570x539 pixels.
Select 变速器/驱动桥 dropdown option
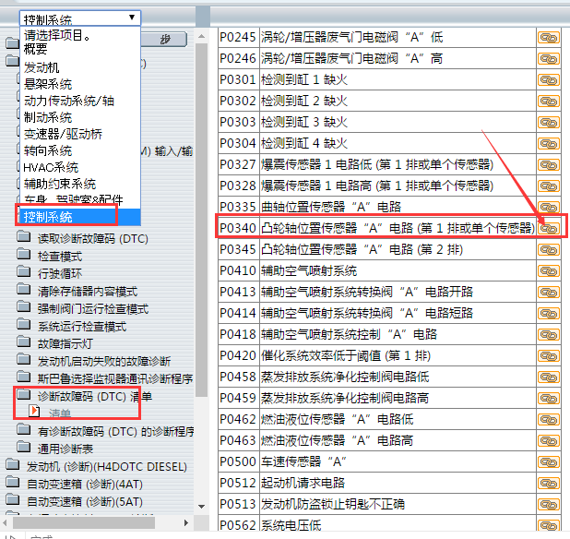(x=63, y=134)
